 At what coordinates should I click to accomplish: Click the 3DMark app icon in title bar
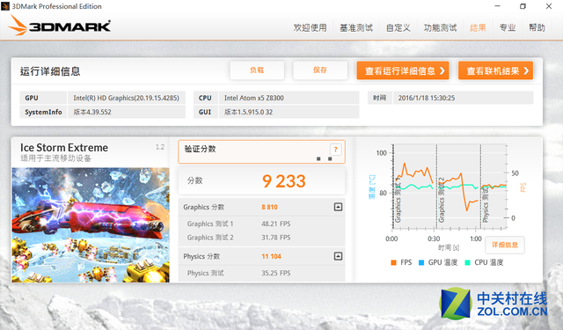pos(5,6)
